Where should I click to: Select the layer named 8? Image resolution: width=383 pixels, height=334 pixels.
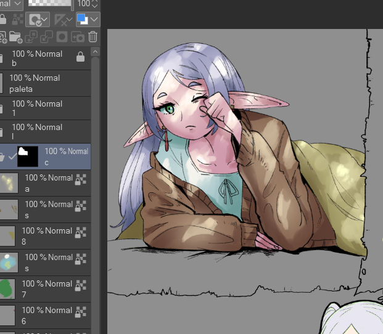[45, 236]
